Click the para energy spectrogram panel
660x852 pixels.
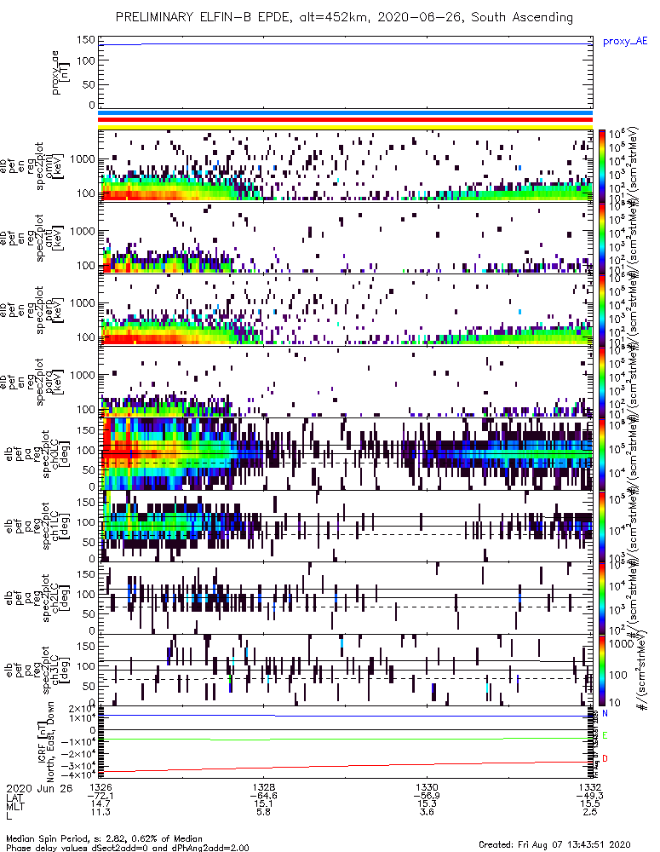(345, 382)
